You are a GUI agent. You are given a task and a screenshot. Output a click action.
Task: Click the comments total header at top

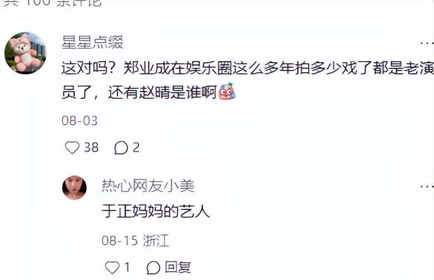click(53, 3)
